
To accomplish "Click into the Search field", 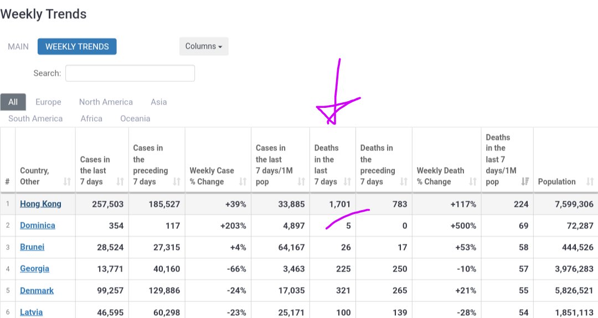I will [130, 73].
